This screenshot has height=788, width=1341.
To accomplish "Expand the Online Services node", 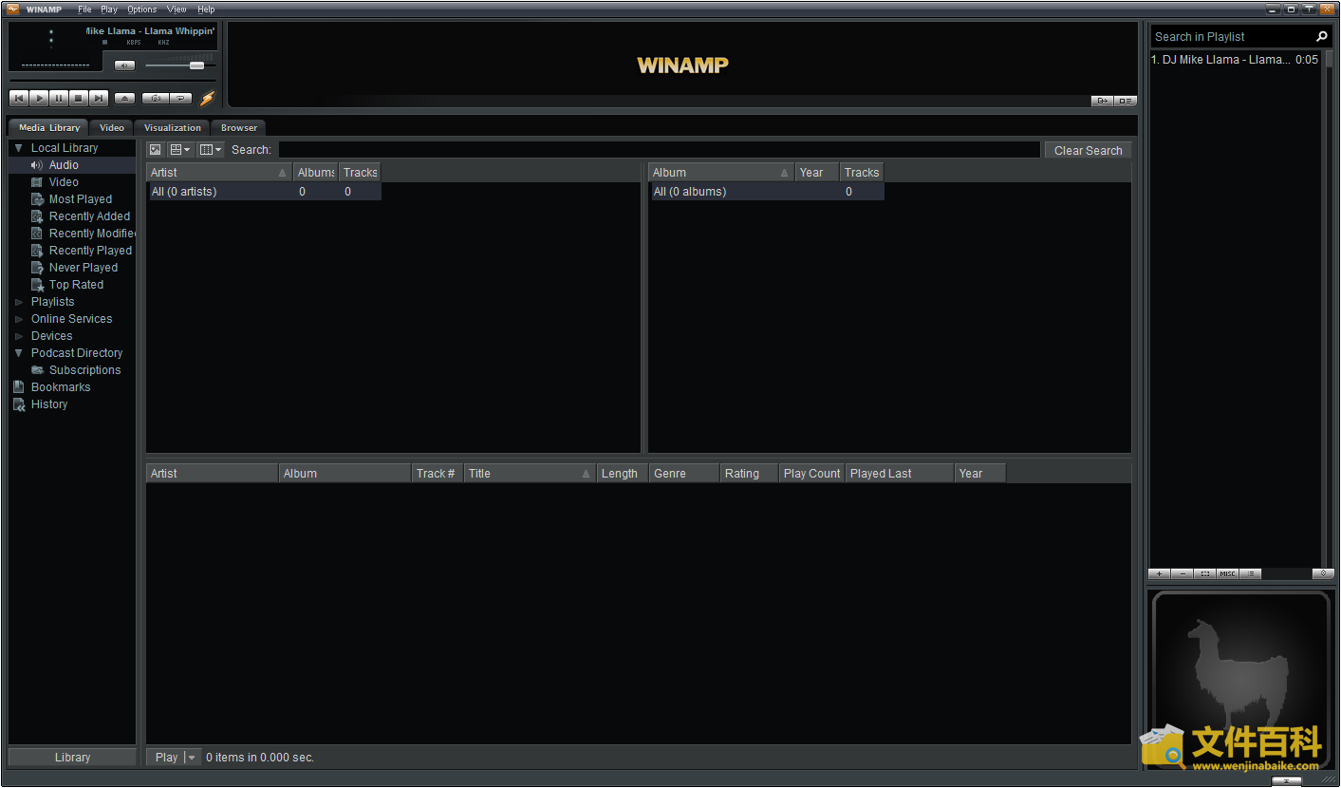I will tap(18, 319).
